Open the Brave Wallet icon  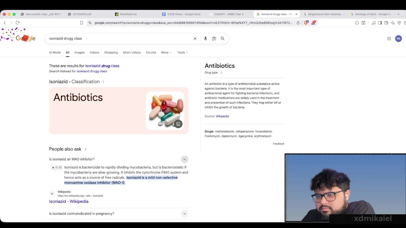tap(386, 23)
